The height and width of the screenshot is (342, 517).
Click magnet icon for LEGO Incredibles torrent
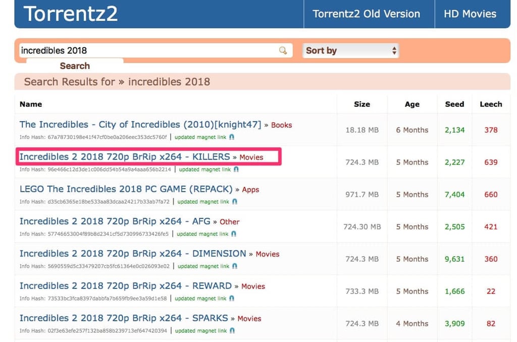tap(234, 202)
